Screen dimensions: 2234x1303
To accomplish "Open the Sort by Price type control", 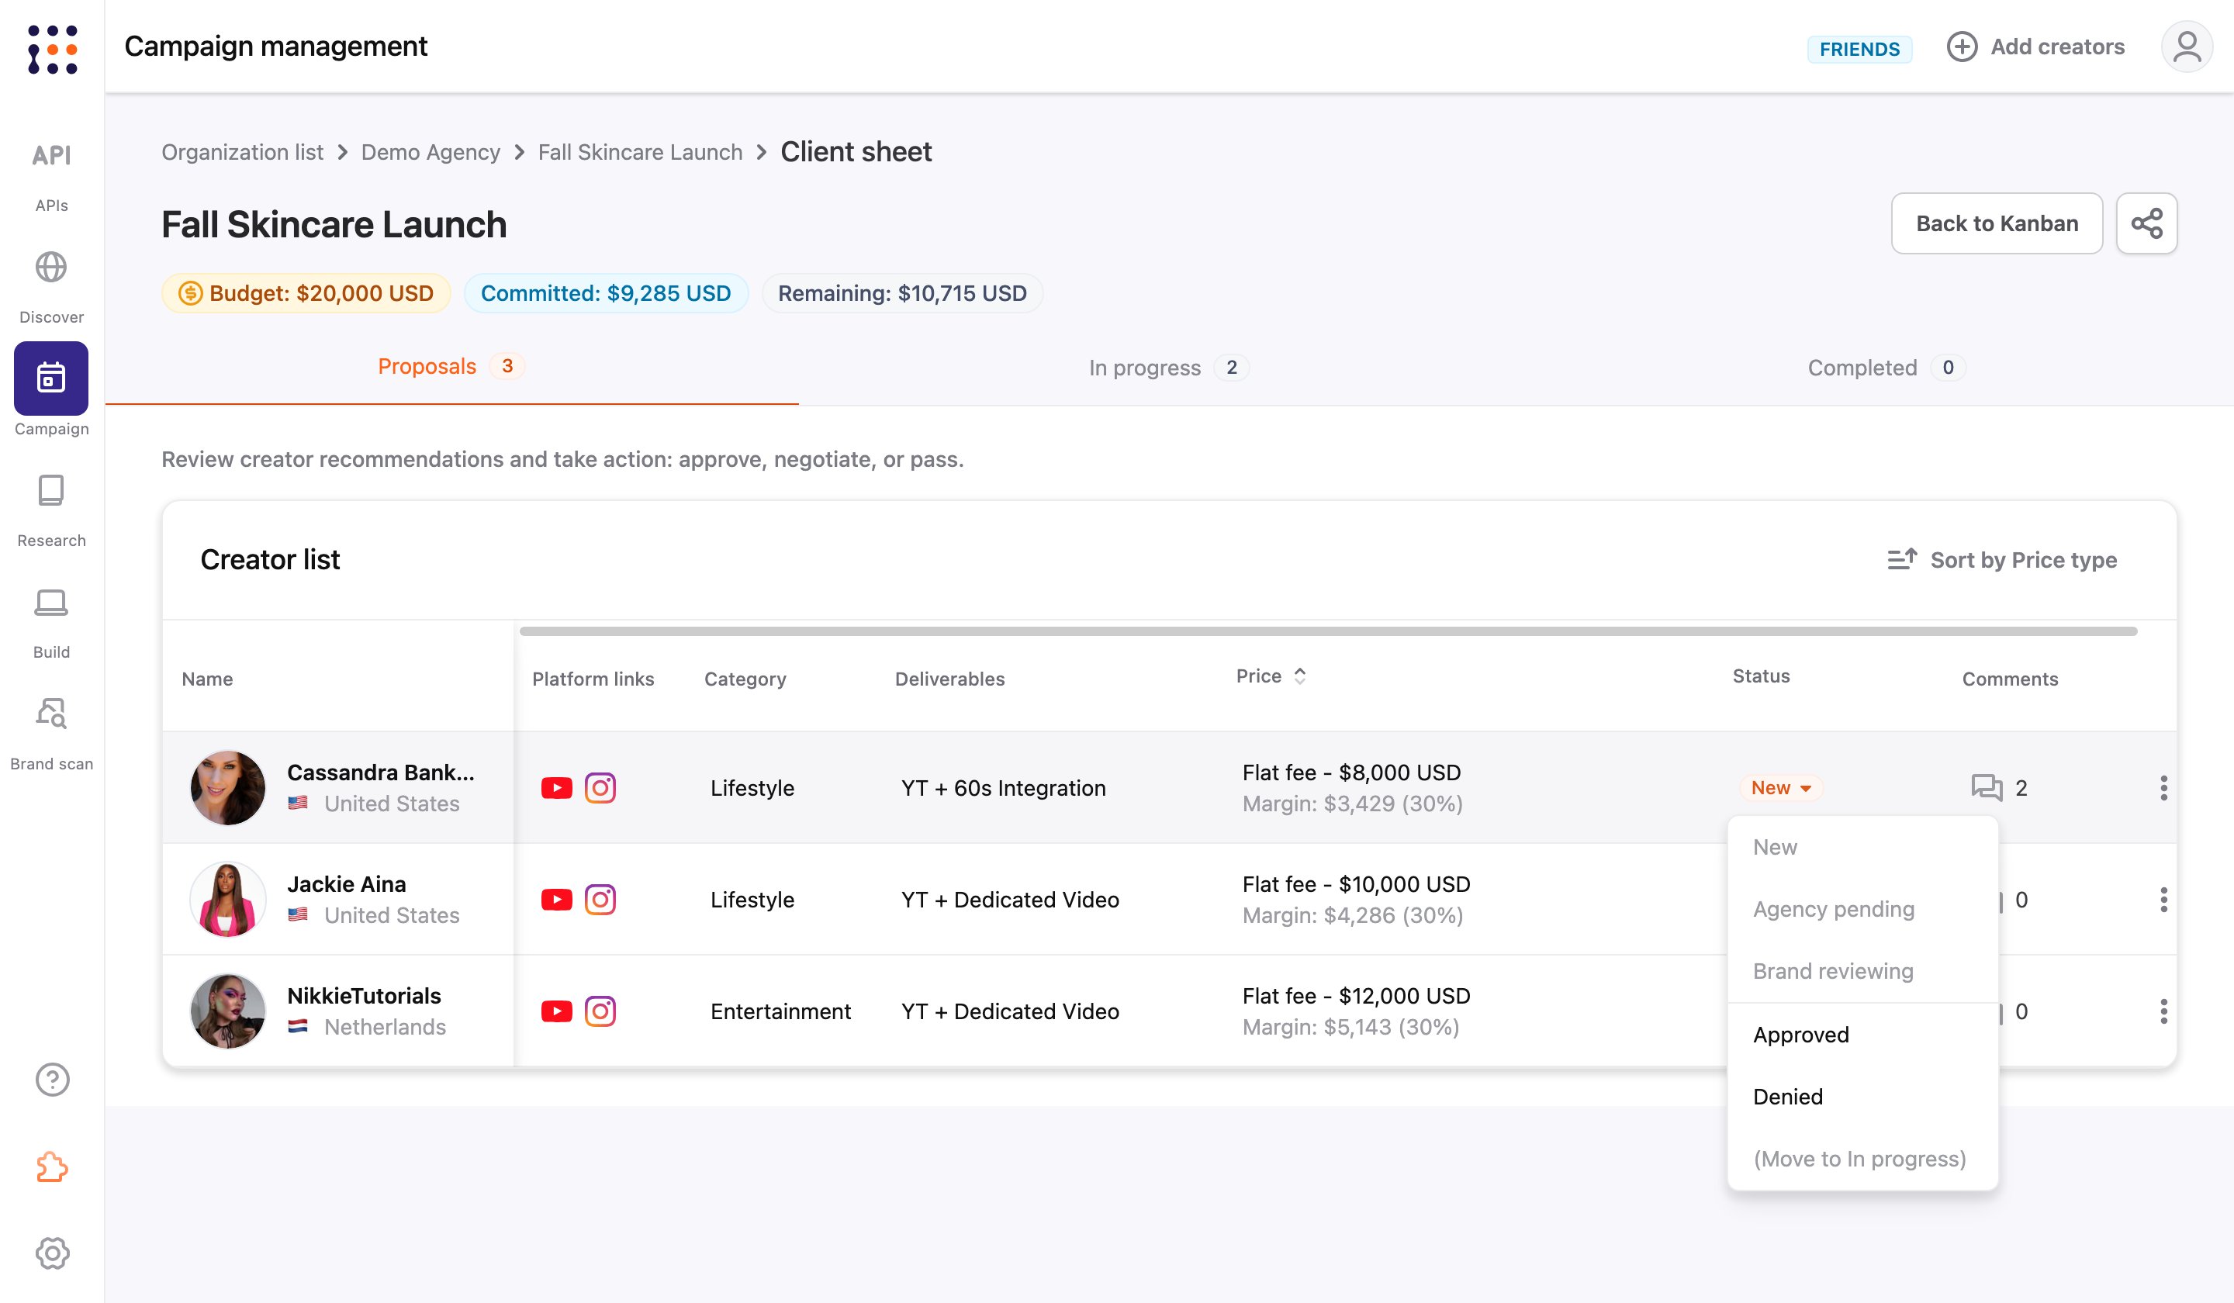I will 2002,559.
